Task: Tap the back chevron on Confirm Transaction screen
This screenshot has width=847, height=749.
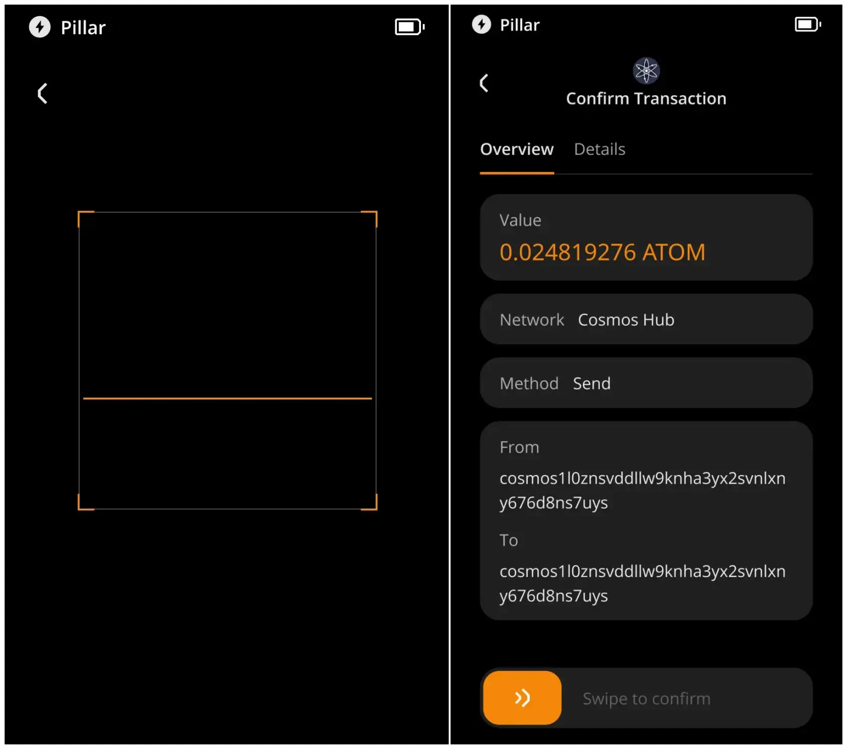Action: [x=484, y=83]
